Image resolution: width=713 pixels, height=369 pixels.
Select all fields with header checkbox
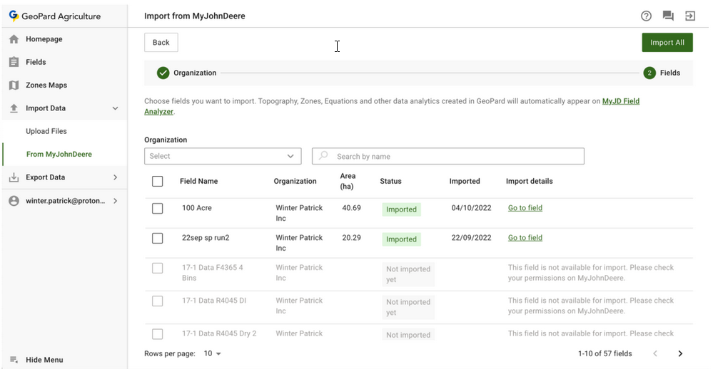(158, 182)
